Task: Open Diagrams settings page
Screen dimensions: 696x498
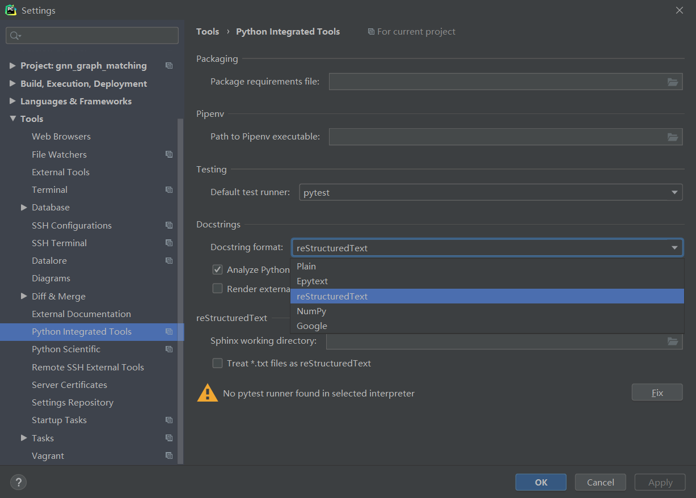Action: 51,278
